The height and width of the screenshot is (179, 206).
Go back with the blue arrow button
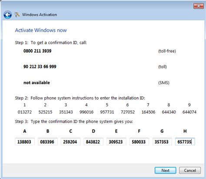[x=8, y=15]
